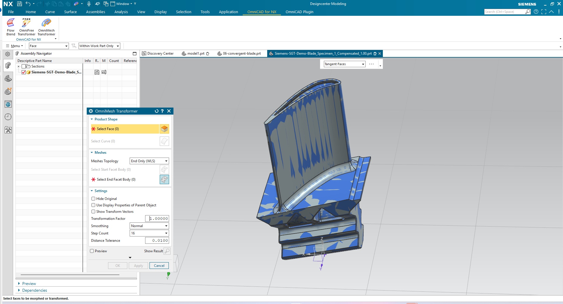The height and width of the screenshot is (304, 563).
Task: Toggle the Siemens-SGT-Demo-Blade part checkbox
Action: pos(24,72)
